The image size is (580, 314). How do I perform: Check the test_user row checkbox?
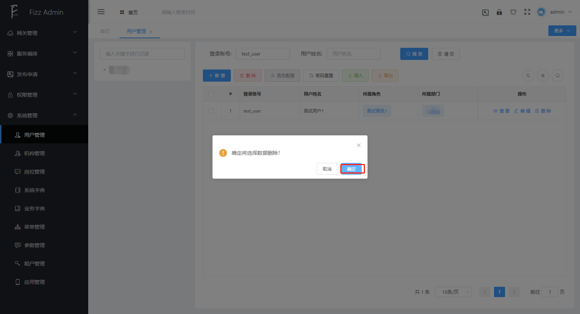coord(211,111)
